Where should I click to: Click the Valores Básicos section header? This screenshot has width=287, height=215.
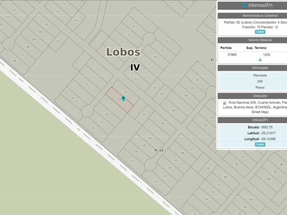click(x=260, y=40)
